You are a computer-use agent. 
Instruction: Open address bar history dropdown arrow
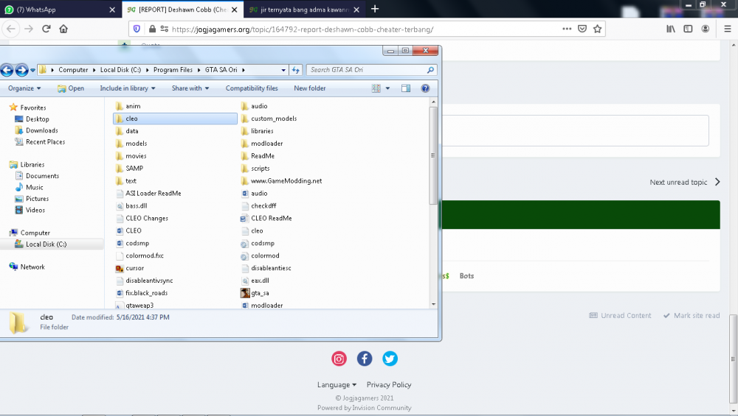pos(283,70)
